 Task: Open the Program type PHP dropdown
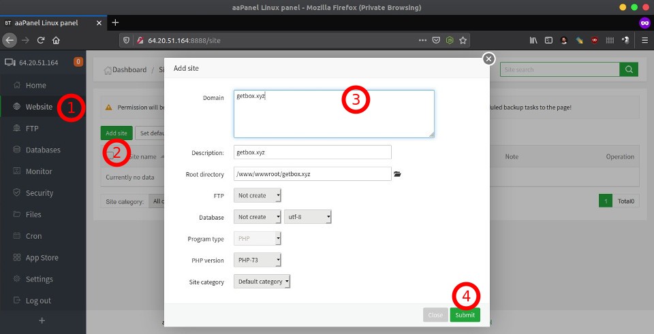(258, 239)
